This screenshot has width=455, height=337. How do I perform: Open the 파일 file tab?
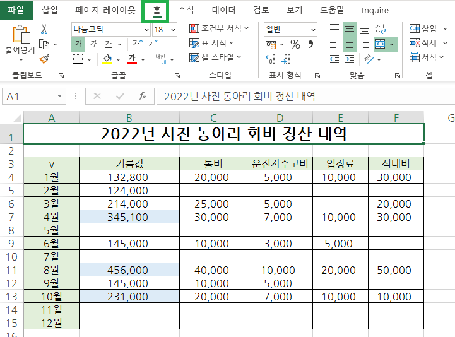pos(16,10)
